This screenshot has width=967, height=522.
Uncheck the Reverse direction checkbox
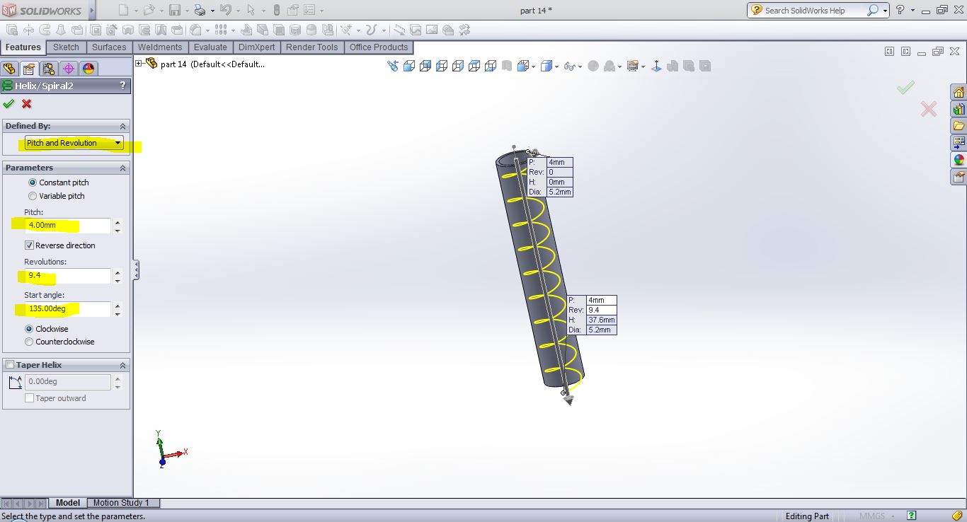(x=29, y=245)
